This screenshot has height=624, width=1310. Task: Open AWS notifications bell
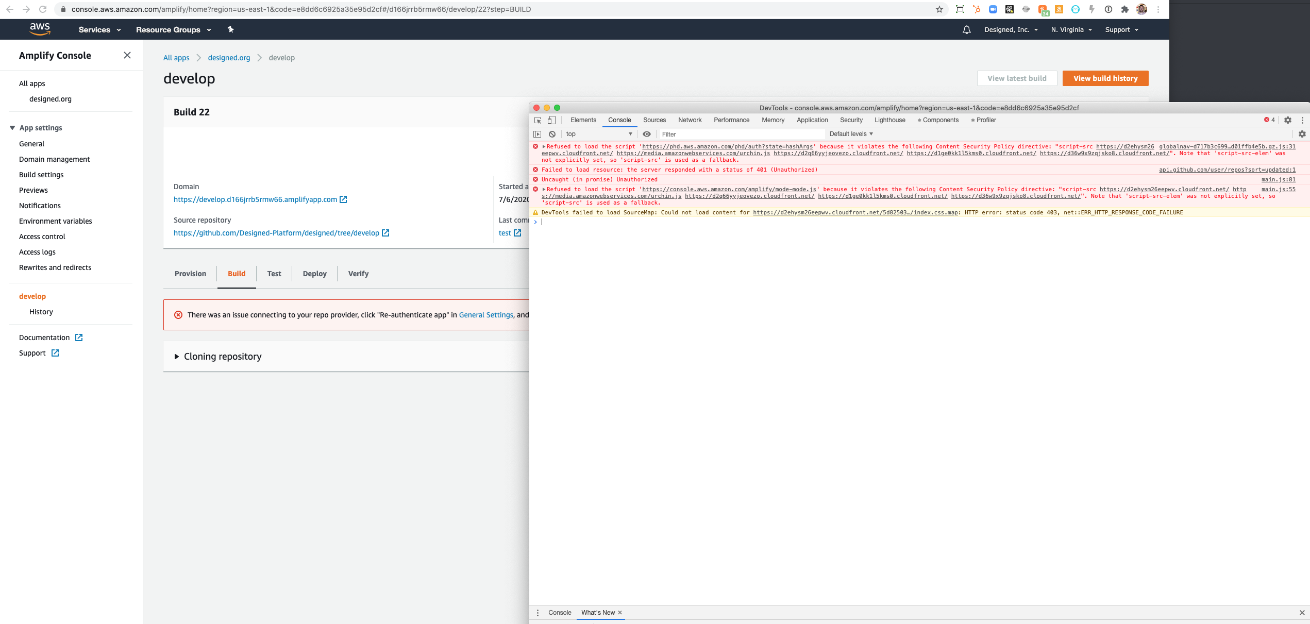tap(967, 30)
